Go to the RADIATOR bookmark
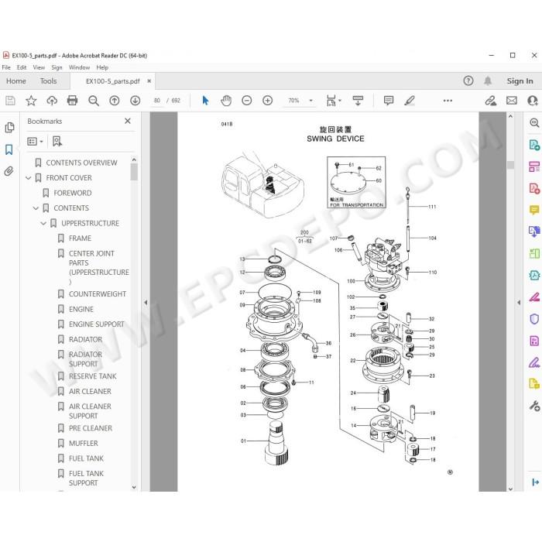 coord(85,339)
